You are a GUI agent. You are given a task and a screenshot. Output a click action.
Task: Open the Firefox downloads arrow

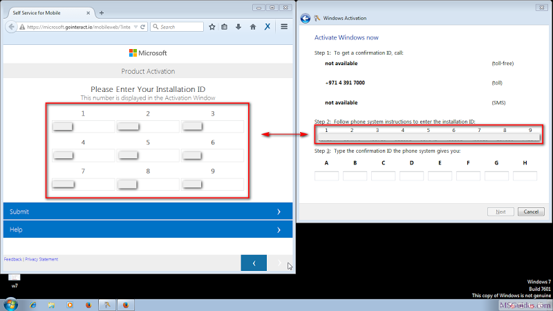238,27
